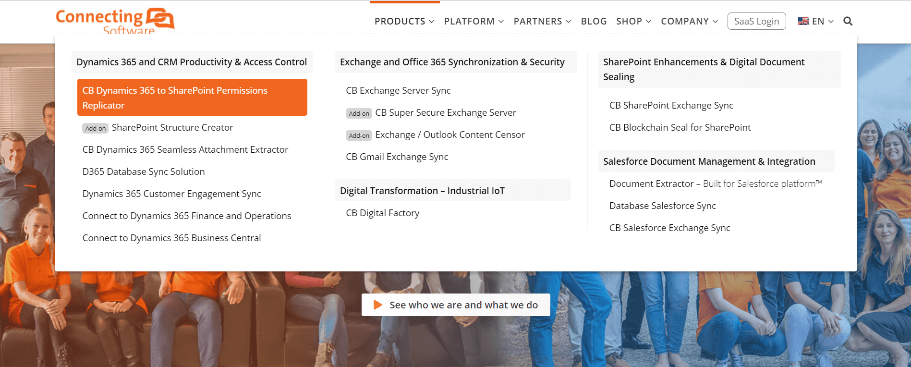Open Document Extractor for Salesforce platform
This screenshot has height=367, width=911.
point(716,183)
